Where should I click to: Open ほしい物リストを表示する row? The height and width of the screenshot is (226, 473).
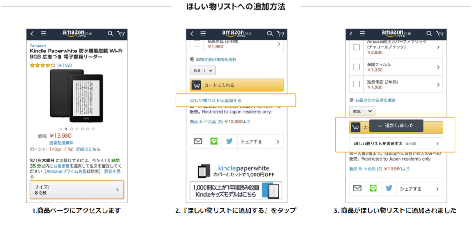pyautogui.click(x=396, y=143)
